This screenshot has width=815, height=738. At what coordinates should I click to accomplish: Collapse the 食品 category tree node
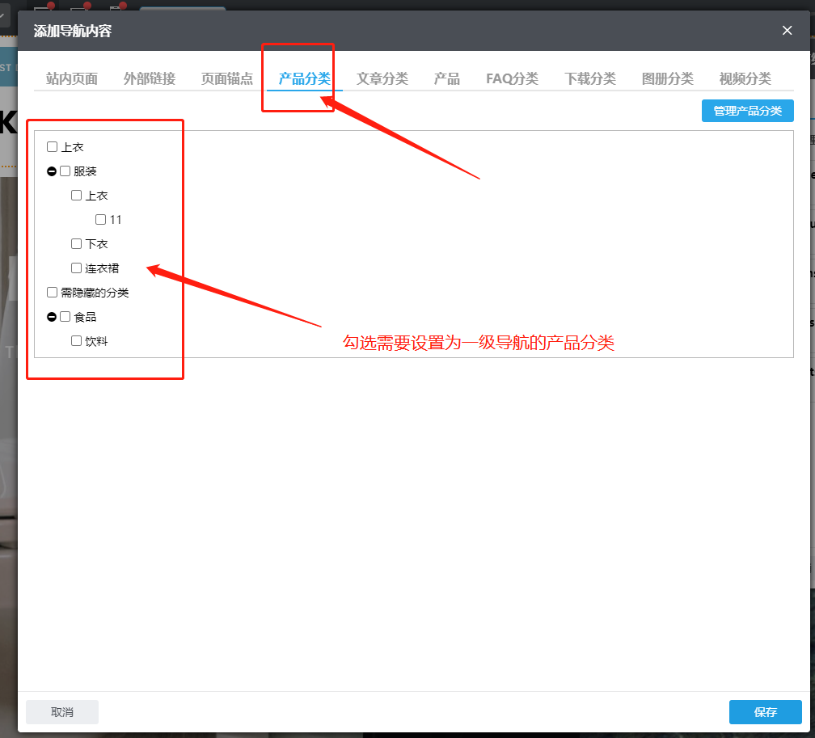52,317
